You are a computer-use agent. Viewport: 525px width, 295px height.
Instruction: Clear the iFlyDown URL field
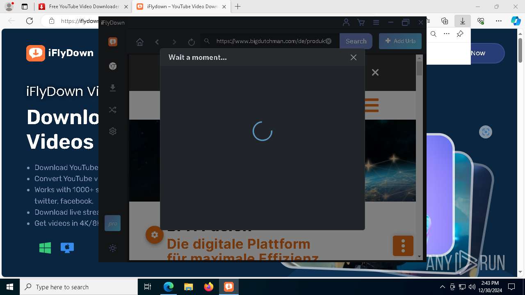[x=328, y=41]
